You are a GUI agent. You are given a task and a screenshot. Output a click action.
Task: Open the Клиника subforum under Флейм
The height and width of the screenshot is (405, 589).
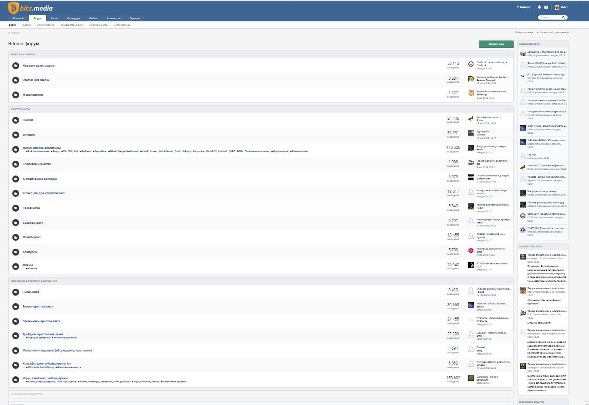click(32, 268)
